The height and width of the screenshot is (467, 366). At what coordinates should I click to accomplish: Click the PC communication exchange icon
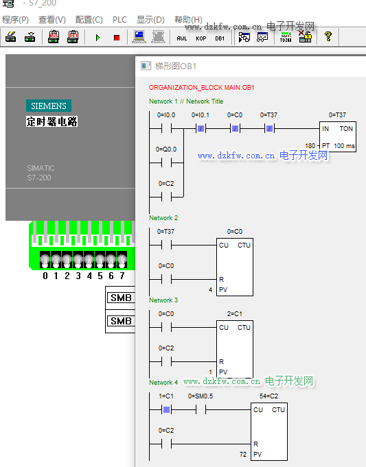pyautogui.click(x=139, y=37)
